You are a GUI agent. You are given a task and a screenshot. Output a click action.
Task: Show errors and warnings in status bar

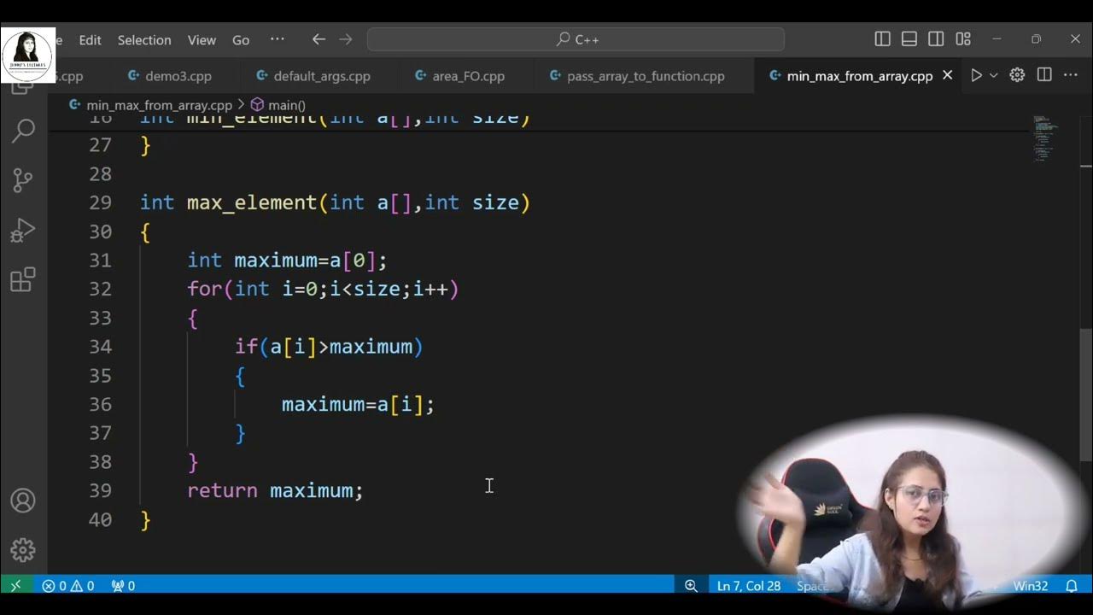click(68, 585)
